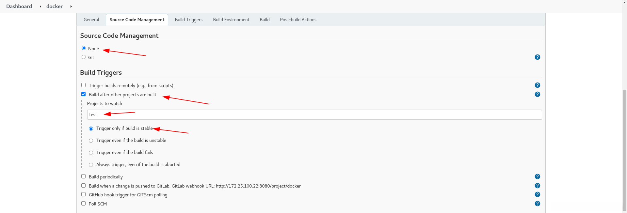Open the Post-build Actions tab

298,20
